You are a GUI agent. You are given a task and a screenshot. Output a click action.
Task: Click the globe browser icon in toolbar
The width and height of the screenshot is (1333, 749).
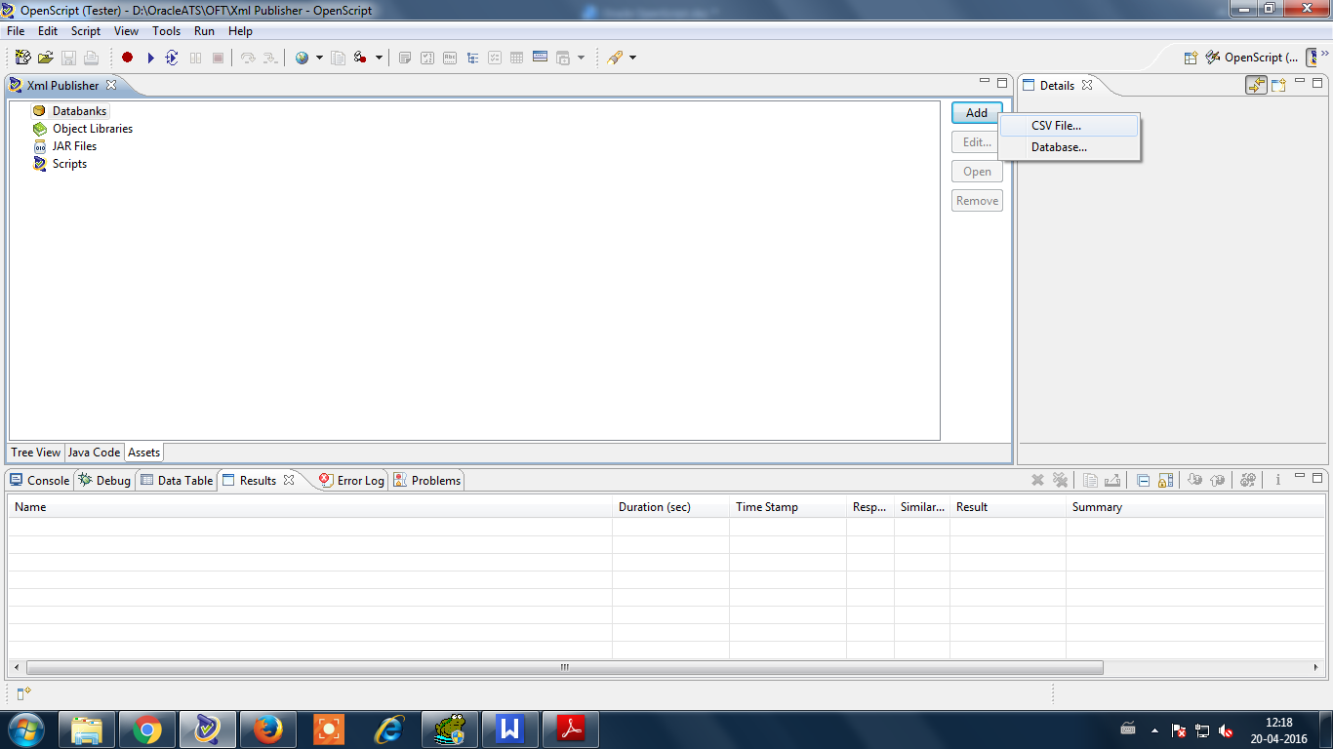(303, 58)
